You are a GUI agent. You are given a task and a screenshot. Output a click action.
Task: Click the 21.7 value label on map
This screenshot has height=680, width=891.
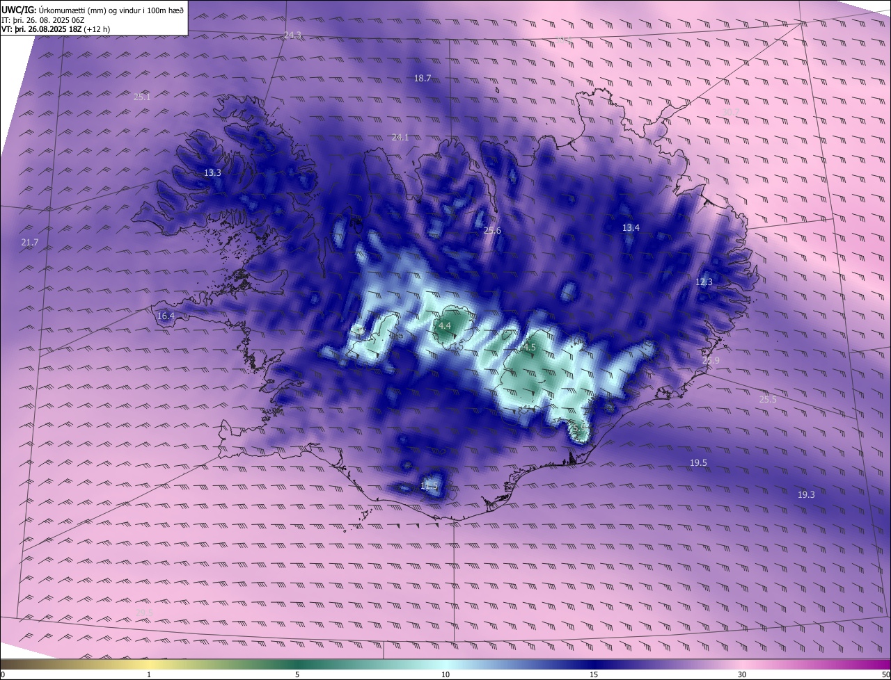pos(30,243)
